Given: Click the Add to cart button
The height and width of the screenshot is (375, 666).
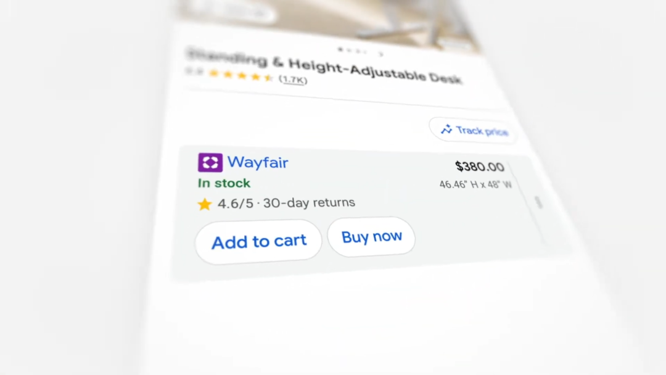Looking at the screenshot, I should pyautogui.click(x=258, y=242).
